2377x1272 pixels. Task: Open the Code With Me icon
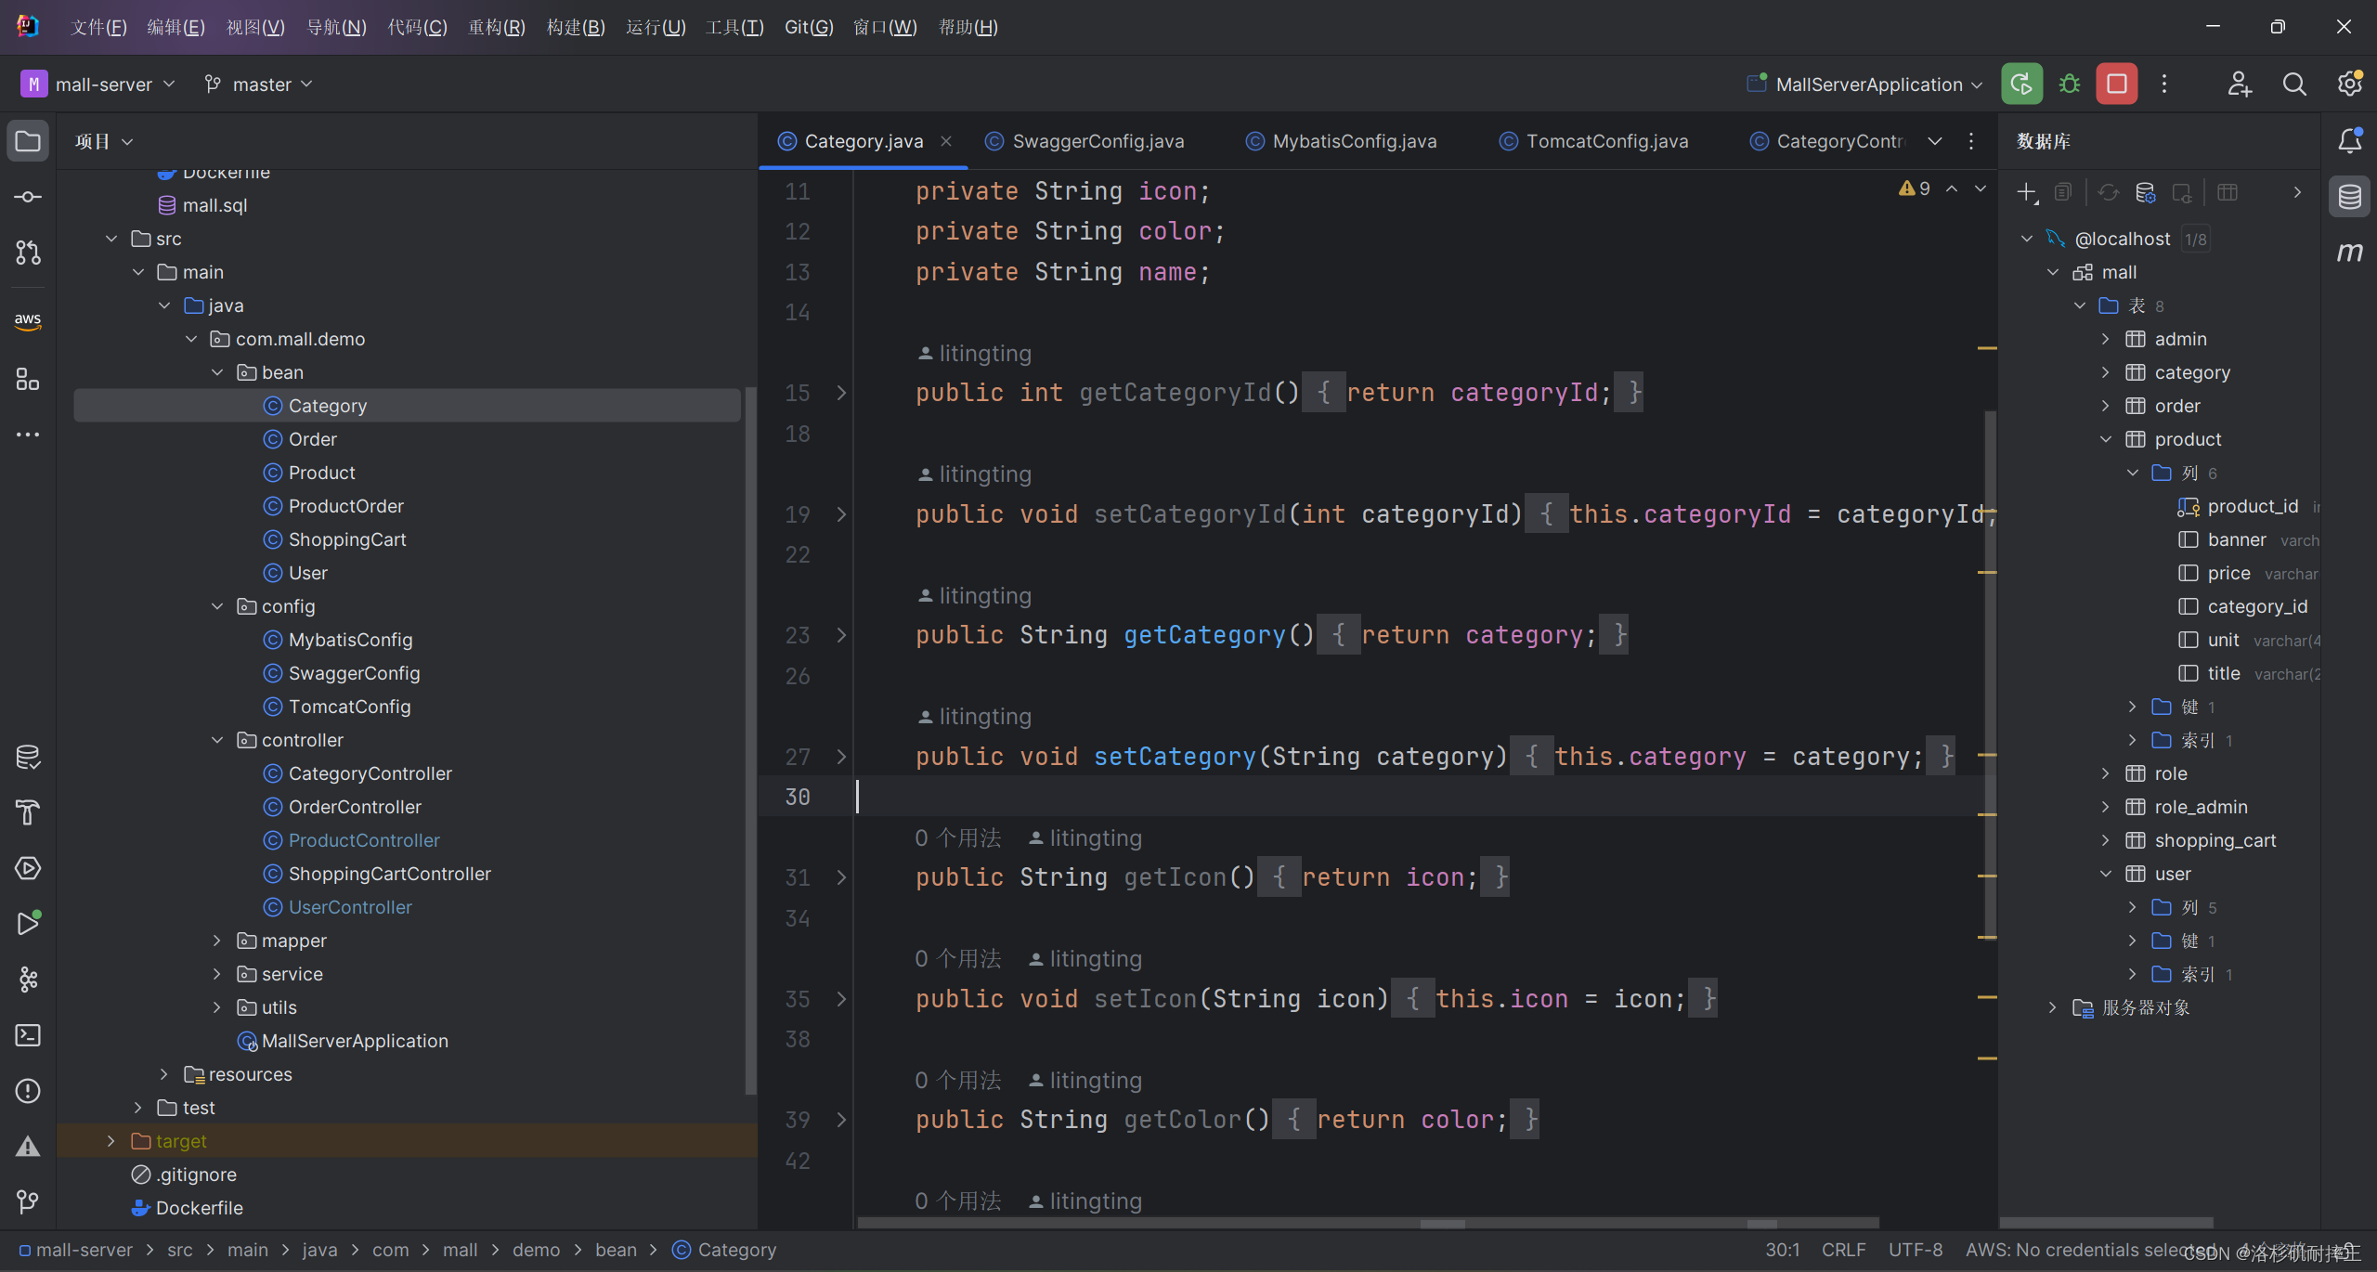[x=2240, y=84]
